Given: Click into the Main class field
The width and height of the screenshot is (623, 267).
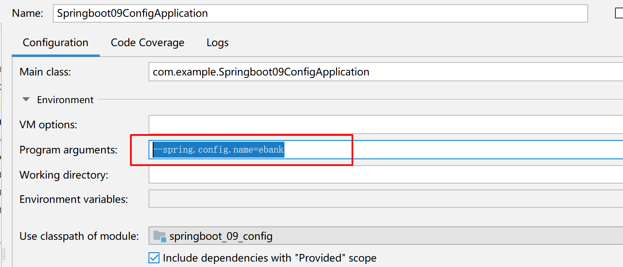Looking at the screenshot, I should [386, 72].
